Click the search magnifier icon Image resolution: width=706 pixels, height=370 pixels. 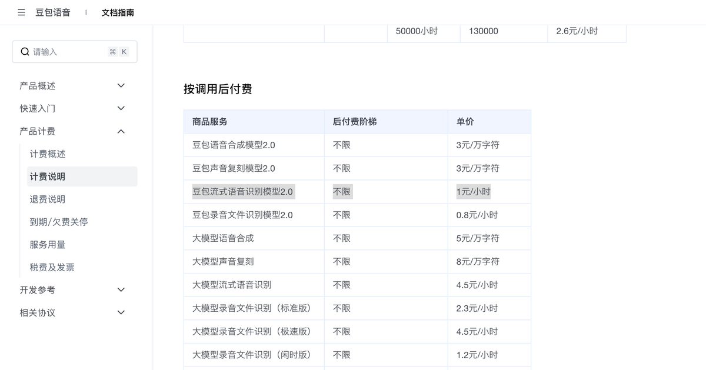[25, 52]
